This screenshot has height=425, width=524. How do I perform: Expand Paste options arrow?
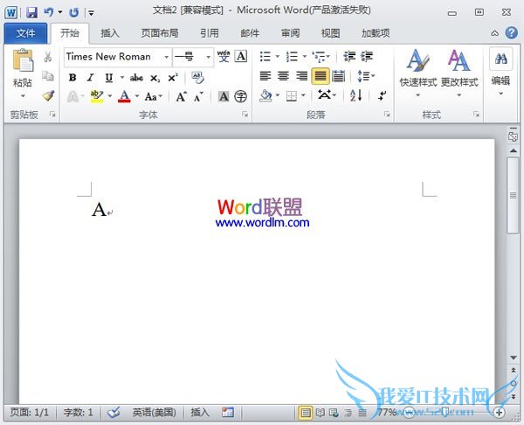(23, 96)
